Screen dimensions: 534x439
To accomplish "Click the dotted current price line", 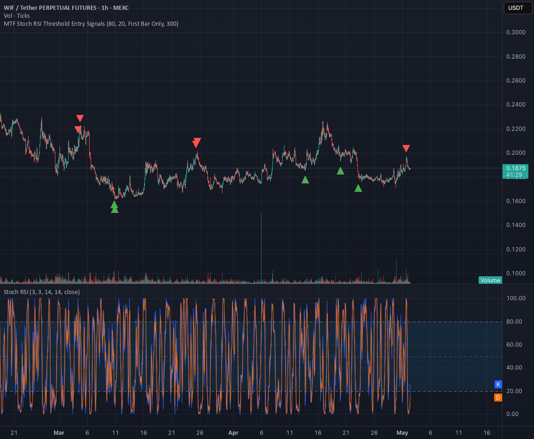I will 251,168.
